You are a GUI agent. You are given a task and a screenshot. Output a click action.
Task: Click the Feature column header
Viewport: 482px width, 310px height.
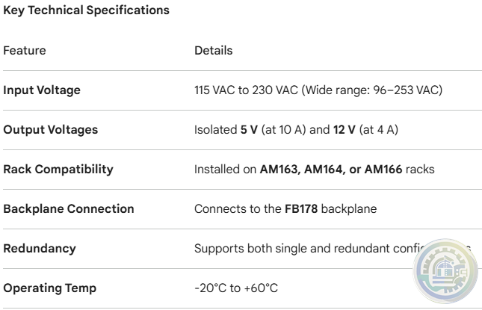(25, 51)
